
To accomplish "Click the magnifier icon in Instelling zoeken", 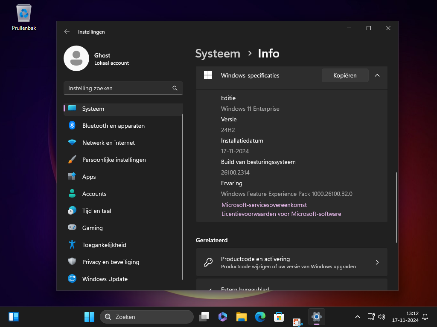I will (x=175, y=88).
